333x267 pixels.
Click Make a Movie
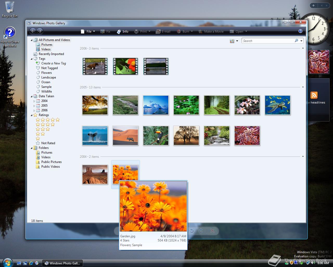[211, 31]
